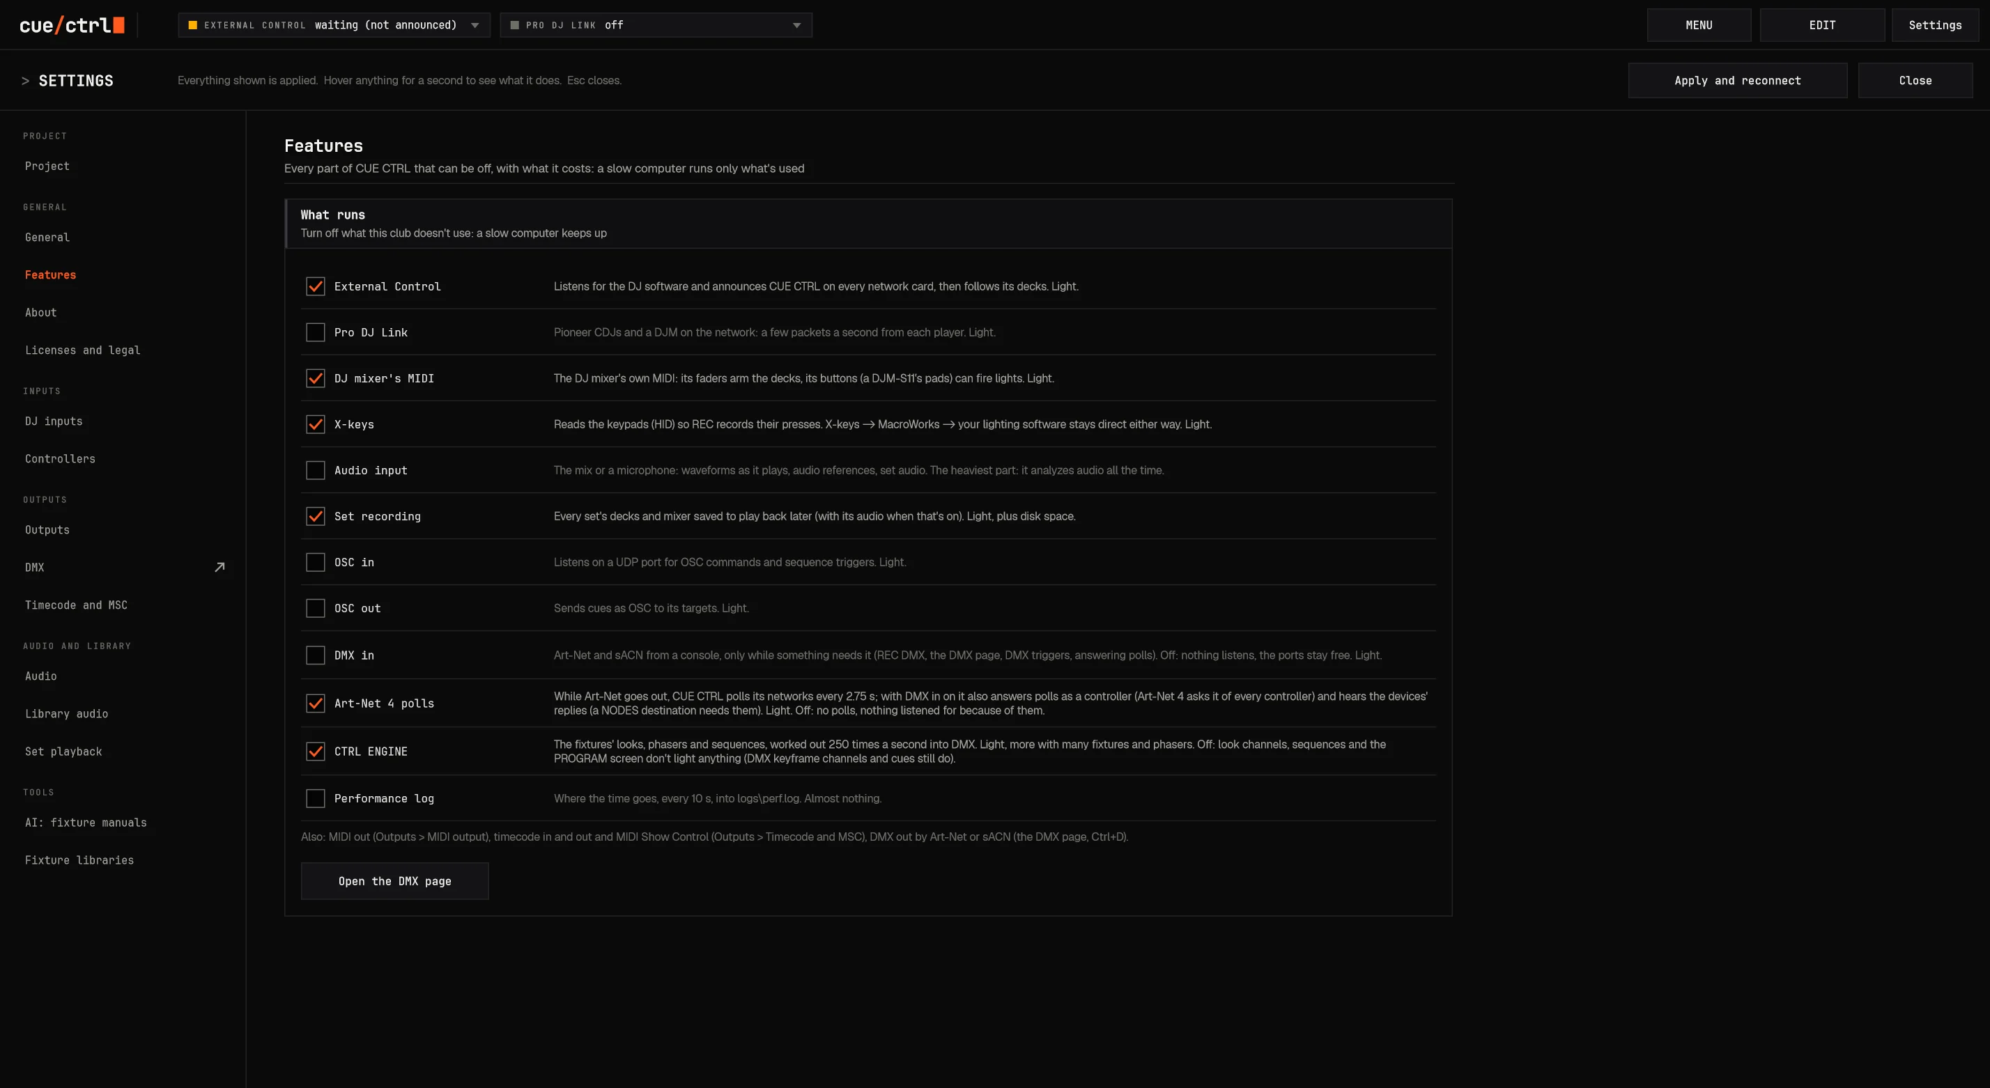Open the MENU tab
The height and width of the screenshot is (1088, 1990).
tap(1699, 24)
